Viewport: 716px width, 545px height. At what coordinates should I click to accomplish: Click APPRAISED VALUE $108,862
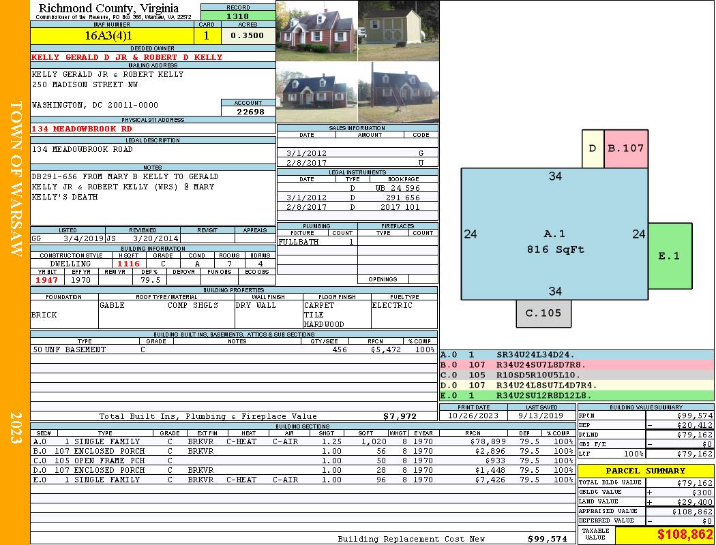click(x=692, y=512)
